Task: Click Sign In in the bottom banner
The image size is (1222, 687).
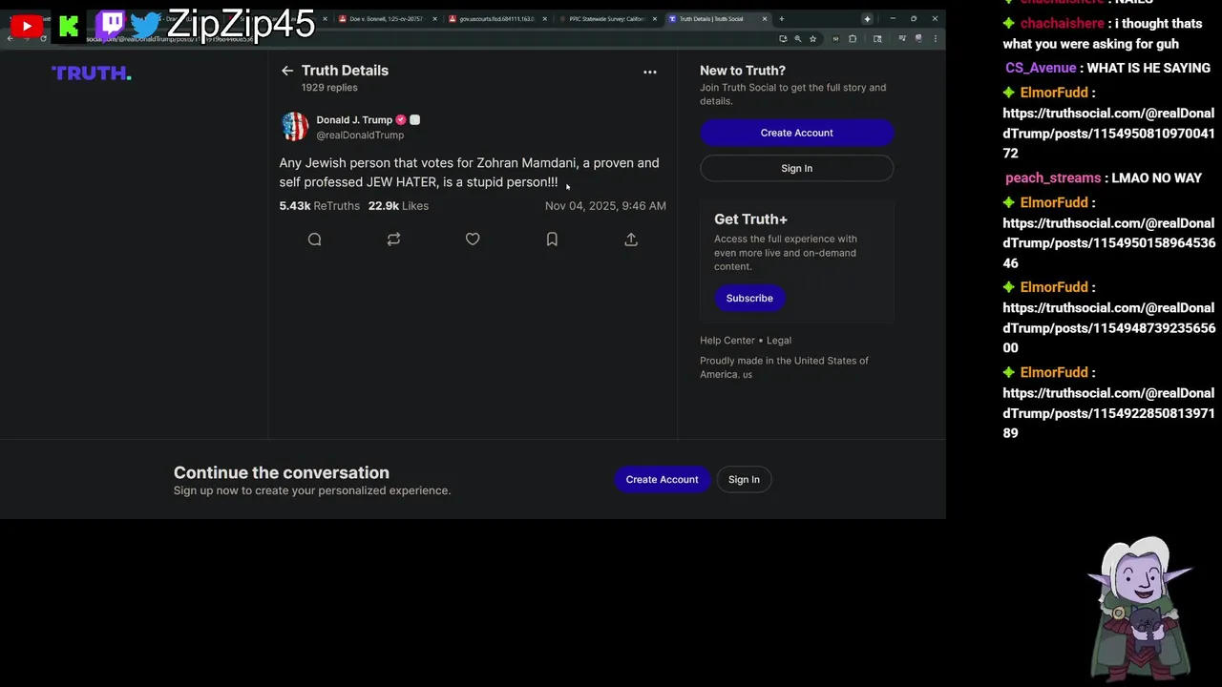Action: pyautogui.click(x=744, y=479)
